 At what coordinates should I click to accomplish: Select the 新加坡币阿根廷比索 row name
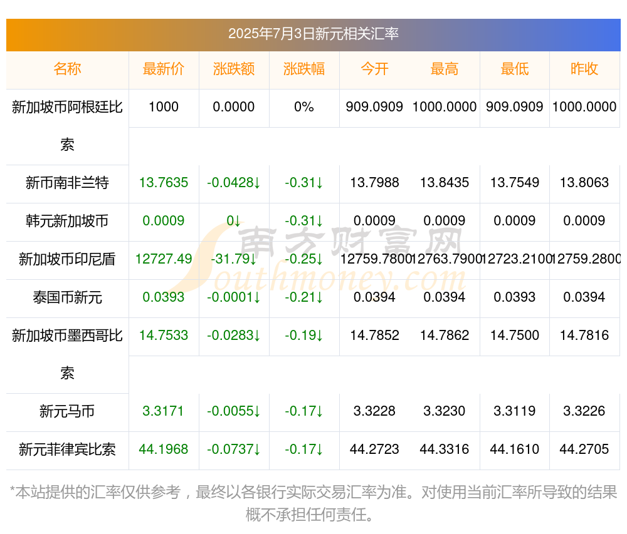[67, 126]
